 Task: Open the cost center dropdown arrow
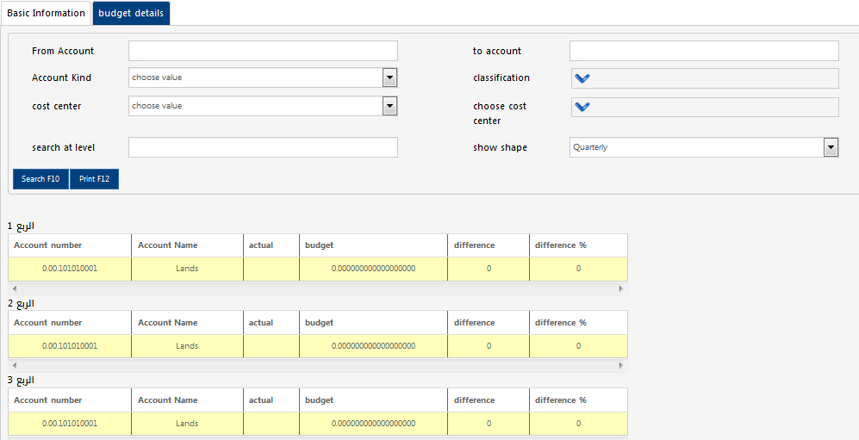(389, 106)
